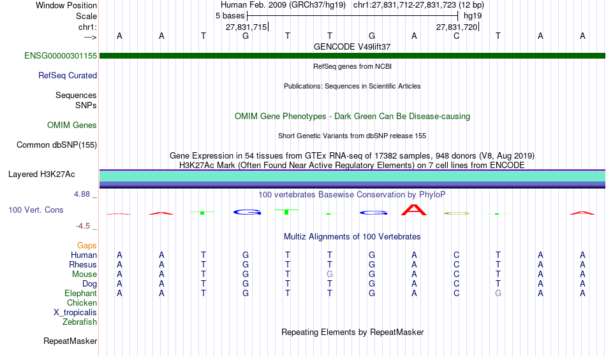Image resolution: width=606 pixels, height=356 pixels.
Task: Select the Chicken species label
Action: pyautogui.click(x=82, y=303)
